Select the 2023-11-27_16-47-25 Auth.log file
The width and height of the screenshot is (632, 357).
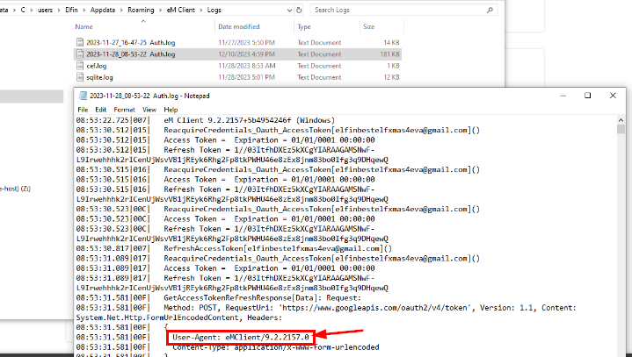click(131, 43)
